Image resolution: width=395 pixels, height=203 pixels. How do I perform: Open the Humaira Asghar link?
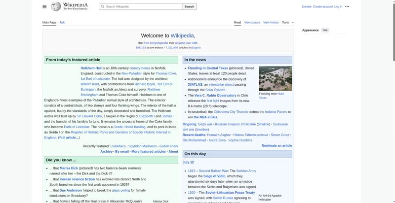point(219,135)
